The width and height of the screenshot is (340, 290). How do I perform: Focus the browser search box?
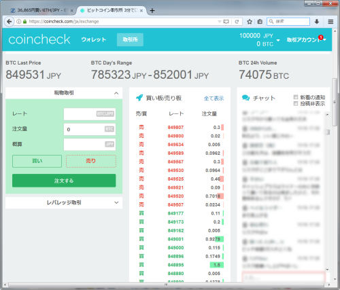click(x=288, y=22)
